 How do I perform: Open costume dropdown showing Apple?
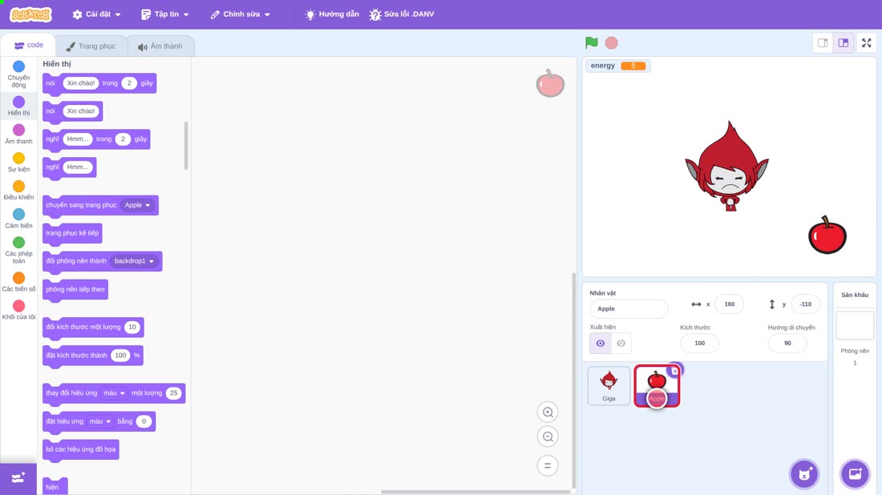click(137, 205)
